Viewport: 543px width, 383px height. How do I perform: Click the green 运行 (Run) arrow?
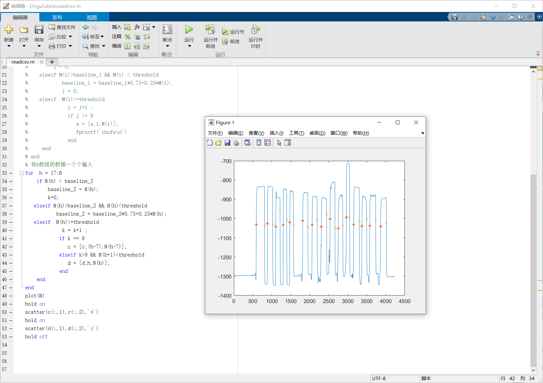pyautogui.click(x=189, y=29)
